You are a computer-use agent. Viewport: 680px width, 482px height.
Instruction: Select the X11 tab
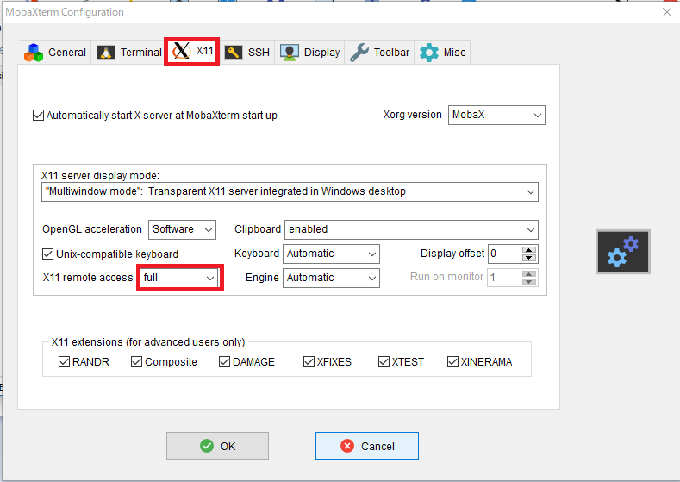192,52
